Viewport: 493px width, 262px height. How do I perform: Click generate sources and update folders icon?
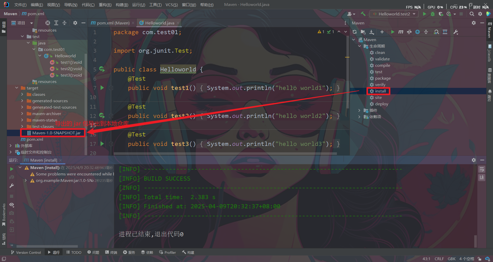(x=363, y=32)
